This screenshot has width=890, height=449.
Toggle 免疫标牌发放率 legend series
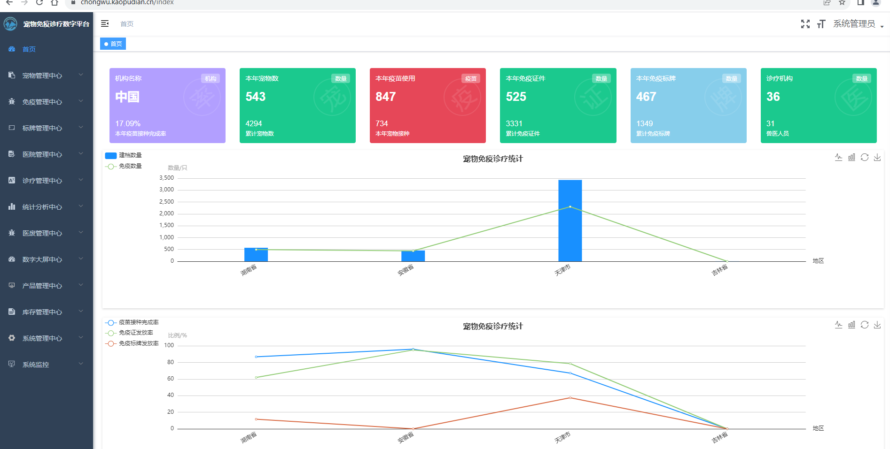[132, 343]
